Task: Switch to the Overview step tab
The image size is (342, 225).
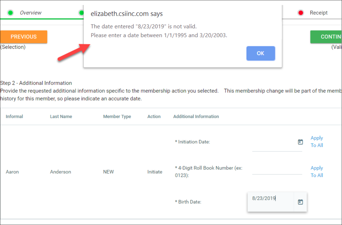Action: coord(31,13)
